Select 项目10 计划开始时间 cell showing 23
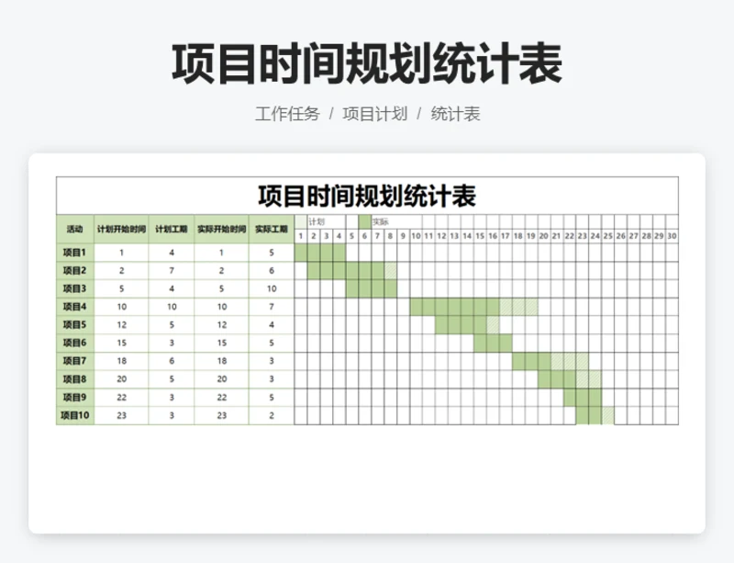734x563 pixels. point(121,415)
